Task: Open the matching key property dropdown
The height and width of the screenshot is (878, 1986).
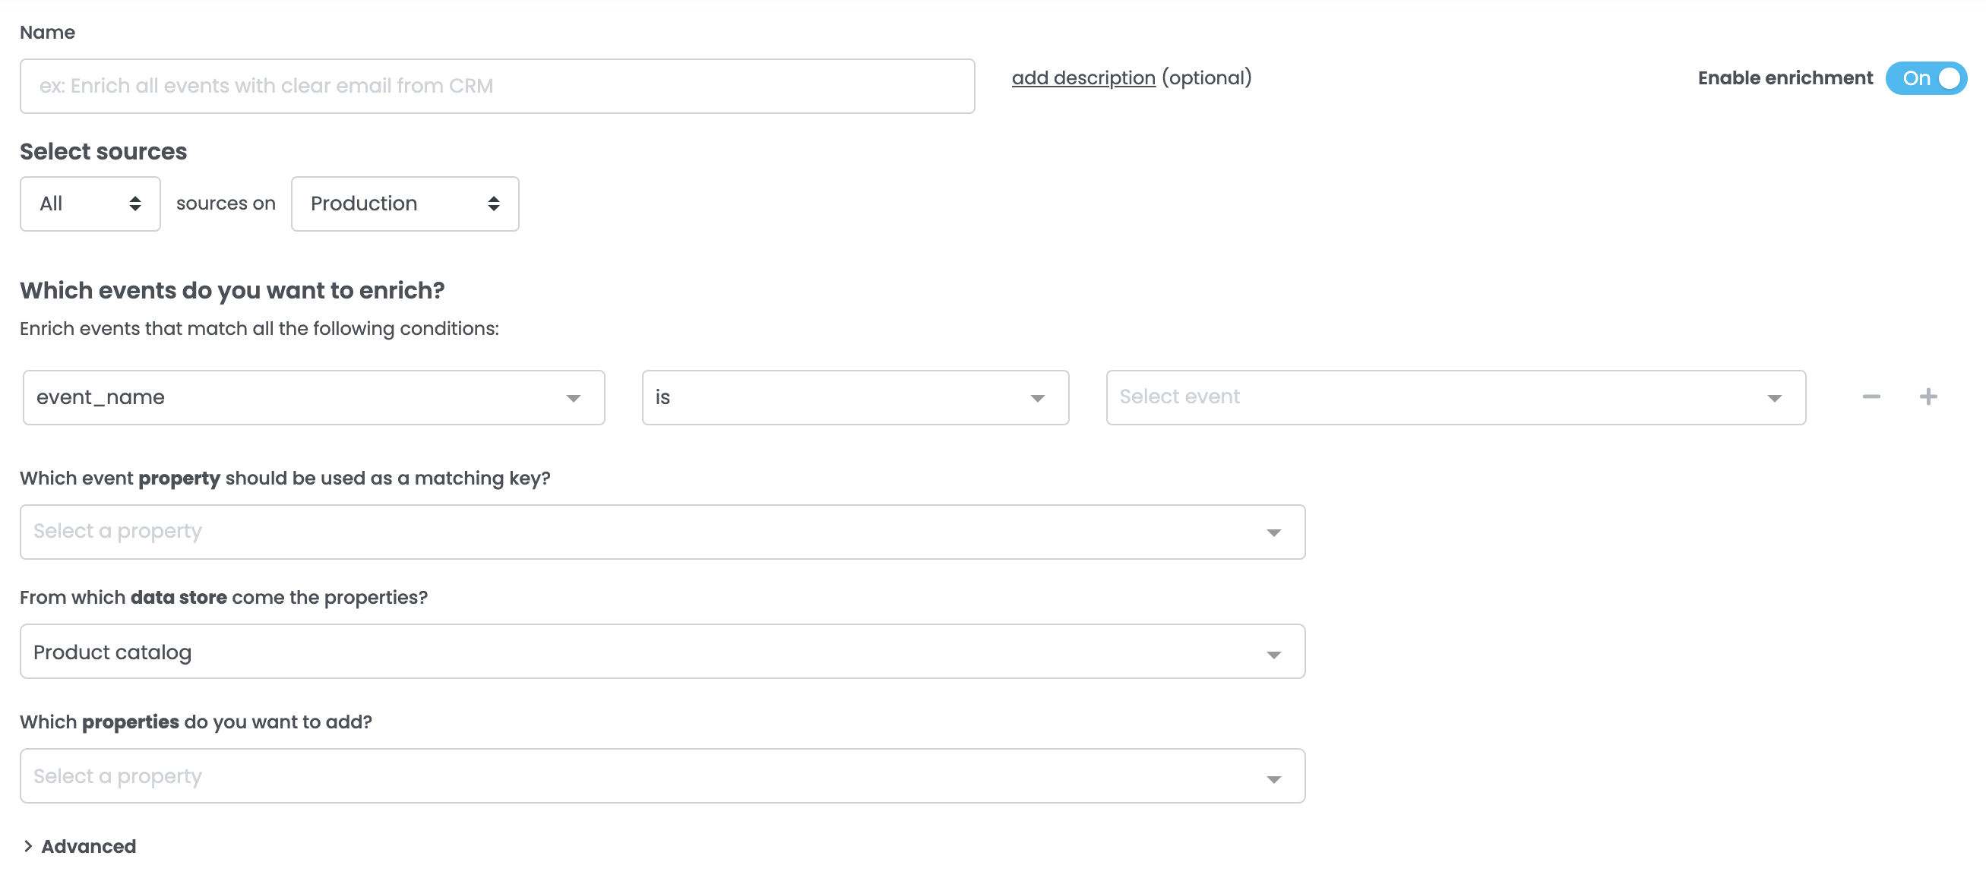Action: point(662,532)
